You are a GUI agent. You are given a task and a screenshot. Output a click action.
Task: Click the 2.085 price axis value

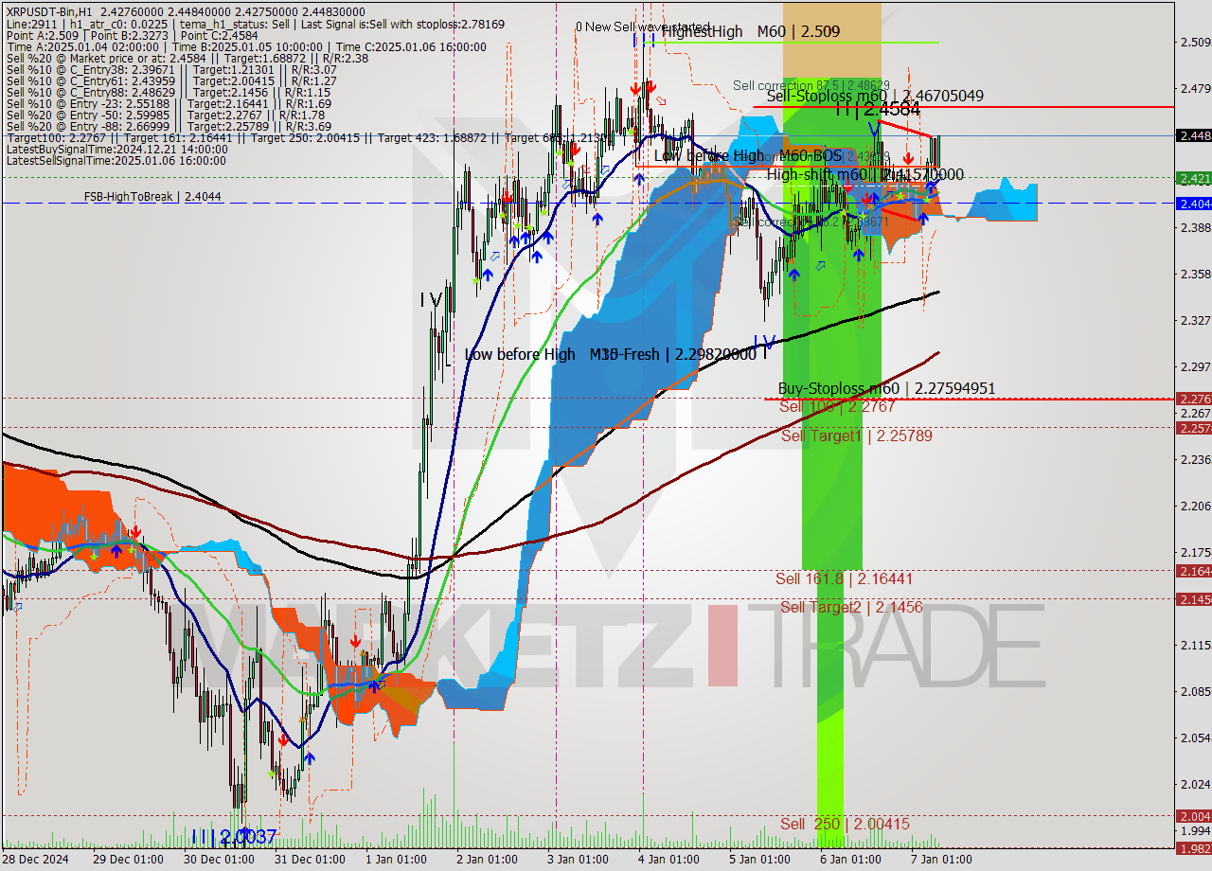(1195, 691)
